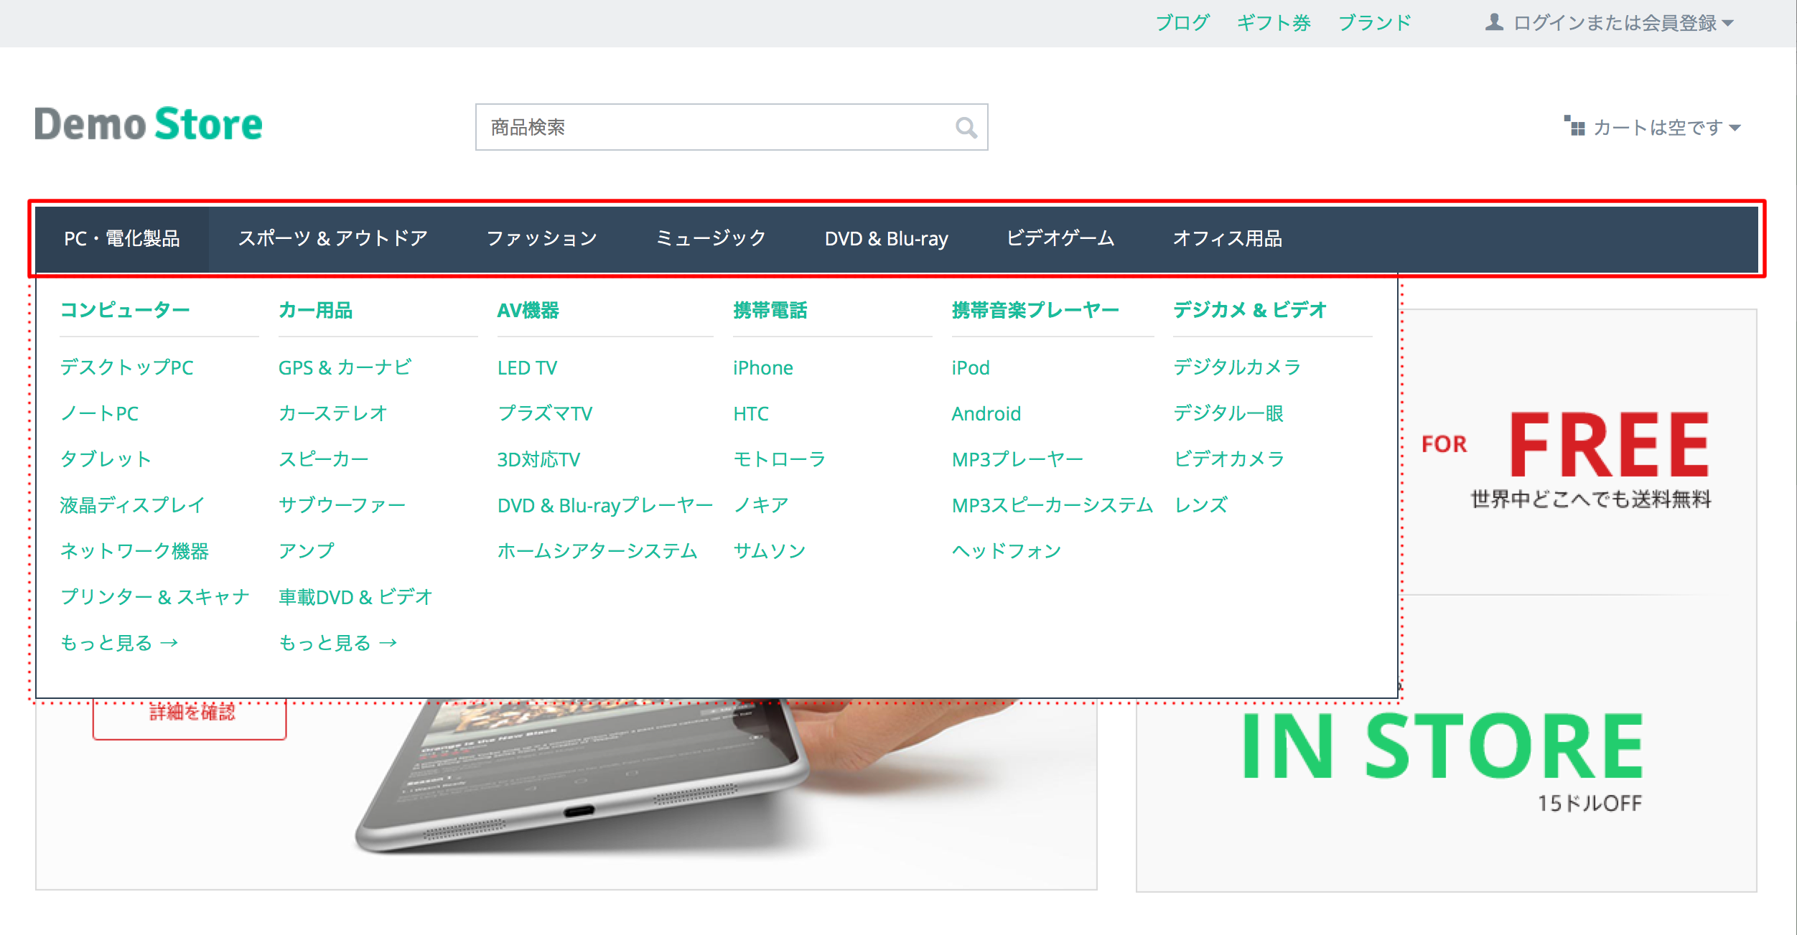Click the user account icon
This screenshot has width=1797, height=935.
tap(1494, 22)
